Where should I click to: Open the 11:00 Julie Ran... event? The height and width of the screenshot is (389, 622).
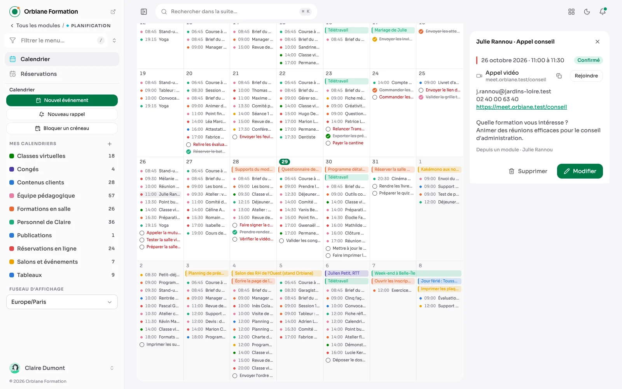point(160,194)
